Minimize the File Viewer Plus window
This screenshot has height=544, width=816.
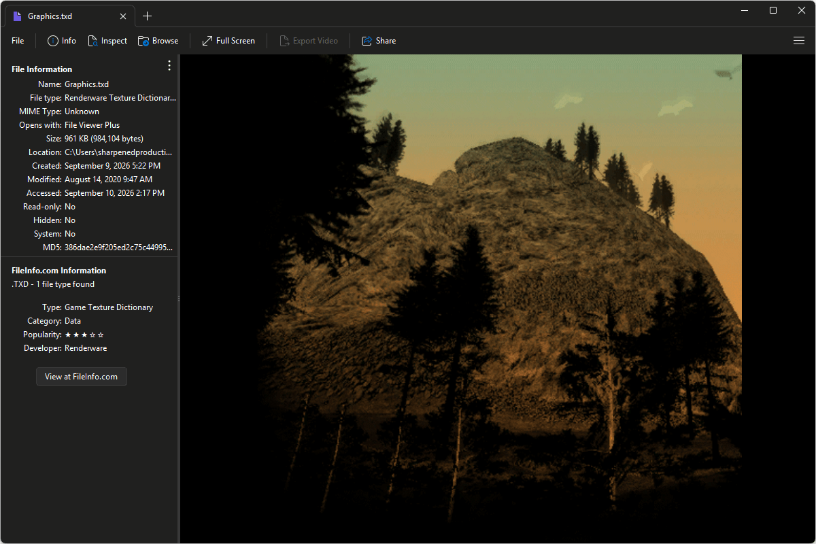[746, 10]
